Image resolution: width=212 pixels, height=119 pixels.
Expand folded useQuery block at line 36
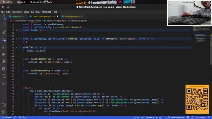pyautogui.click(x=17, y=39)
